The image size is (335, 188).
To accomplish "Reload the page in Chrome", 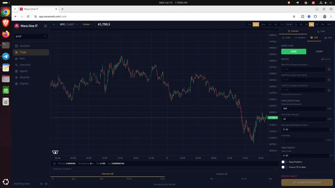I will click(28, 16).
